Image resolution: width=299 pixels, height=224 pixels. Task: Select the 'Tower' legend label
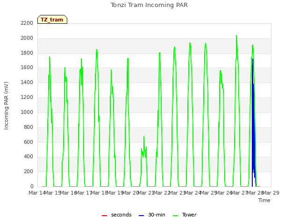tap(189, 215)
